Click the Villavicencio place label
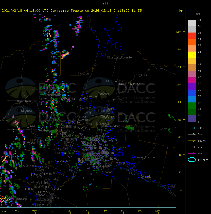Screen dimensions: 211x214 pos(51,95)
